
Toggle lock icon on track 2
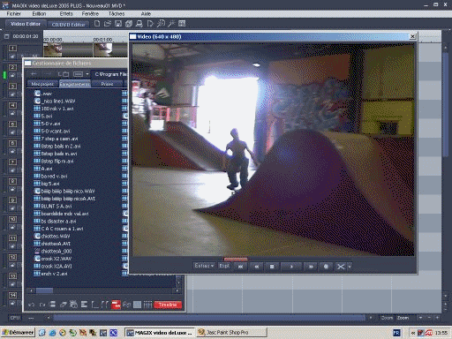pos(12,75)
